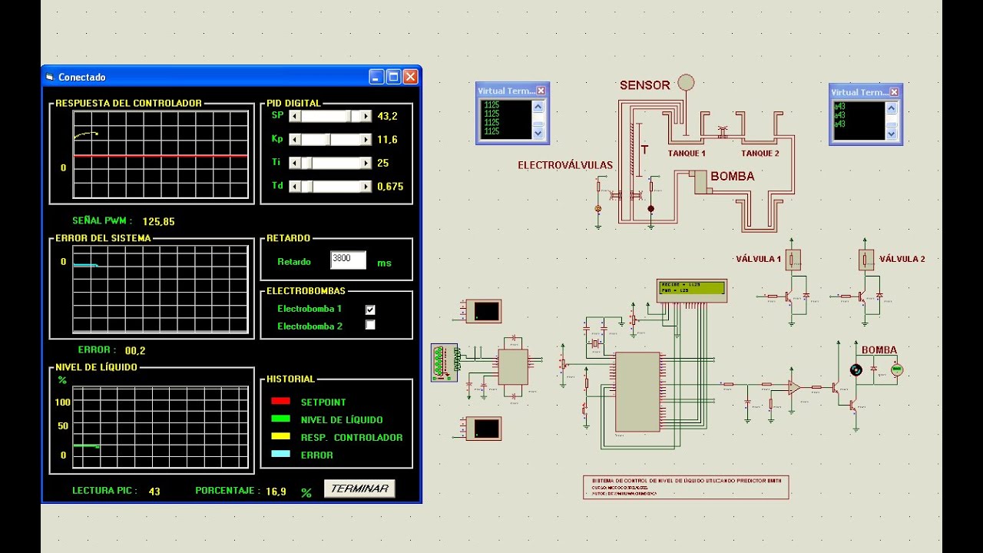Click the lower black-screen terminal instrument in the schematic
Image resolution: width=983 pixels, height=553 pixels.
click(x=484, y=428)
